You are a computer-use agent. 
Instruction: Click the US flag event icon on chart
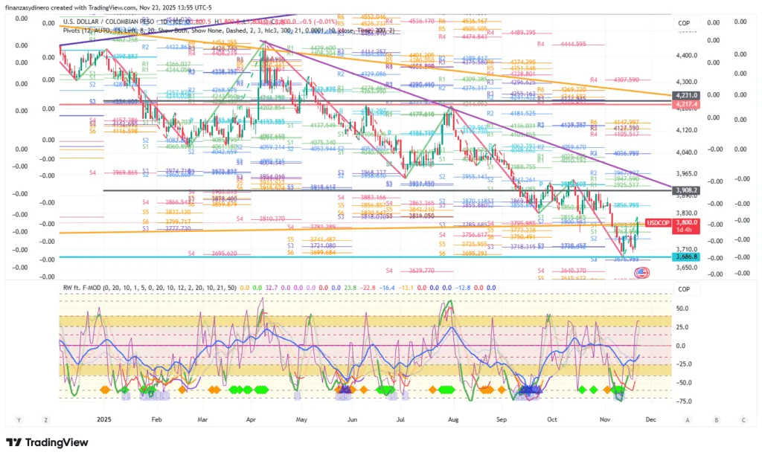pos(639,274)
